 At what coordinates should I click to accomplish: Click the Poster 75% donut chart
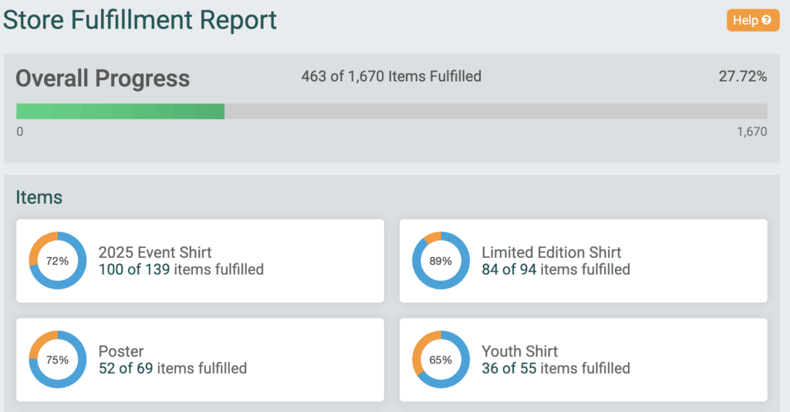coord(57,359)
